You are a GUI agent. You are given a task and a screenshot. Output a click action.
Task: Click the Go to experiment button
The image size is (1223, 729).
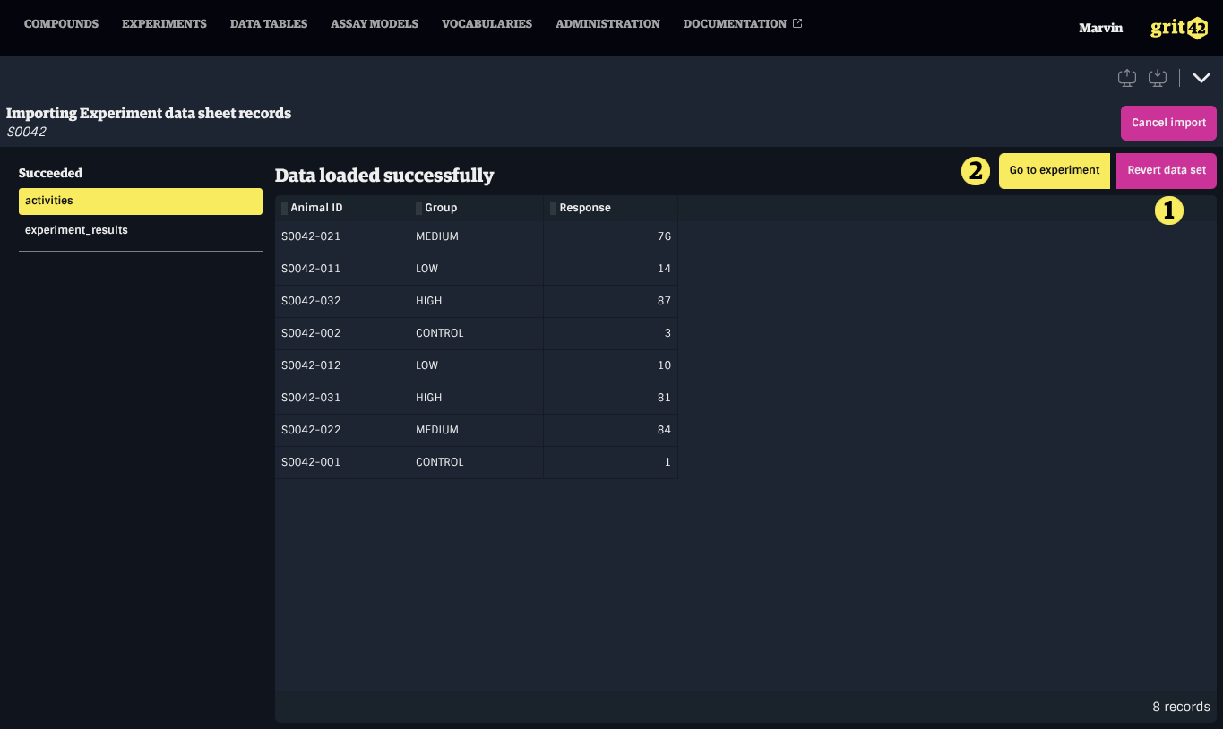click(1055, 170)
